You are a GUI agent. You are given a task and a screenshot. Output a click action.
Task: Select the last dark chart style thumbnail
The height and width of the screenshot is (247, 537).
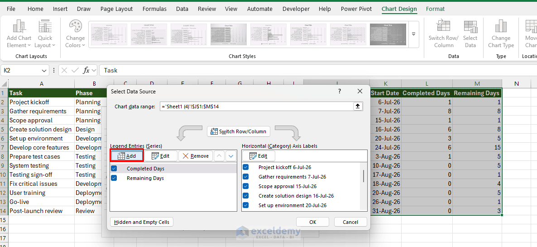click(x=388, y=34)
